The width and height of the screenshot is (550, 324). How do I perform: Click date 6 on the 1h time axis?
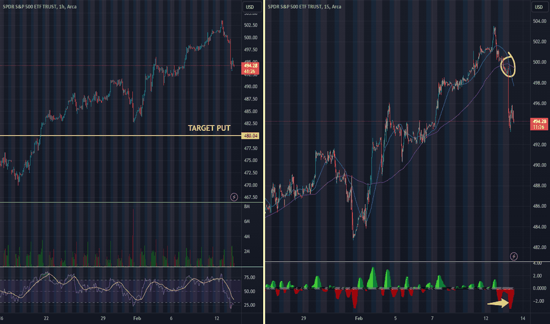[x=171, y=318]
